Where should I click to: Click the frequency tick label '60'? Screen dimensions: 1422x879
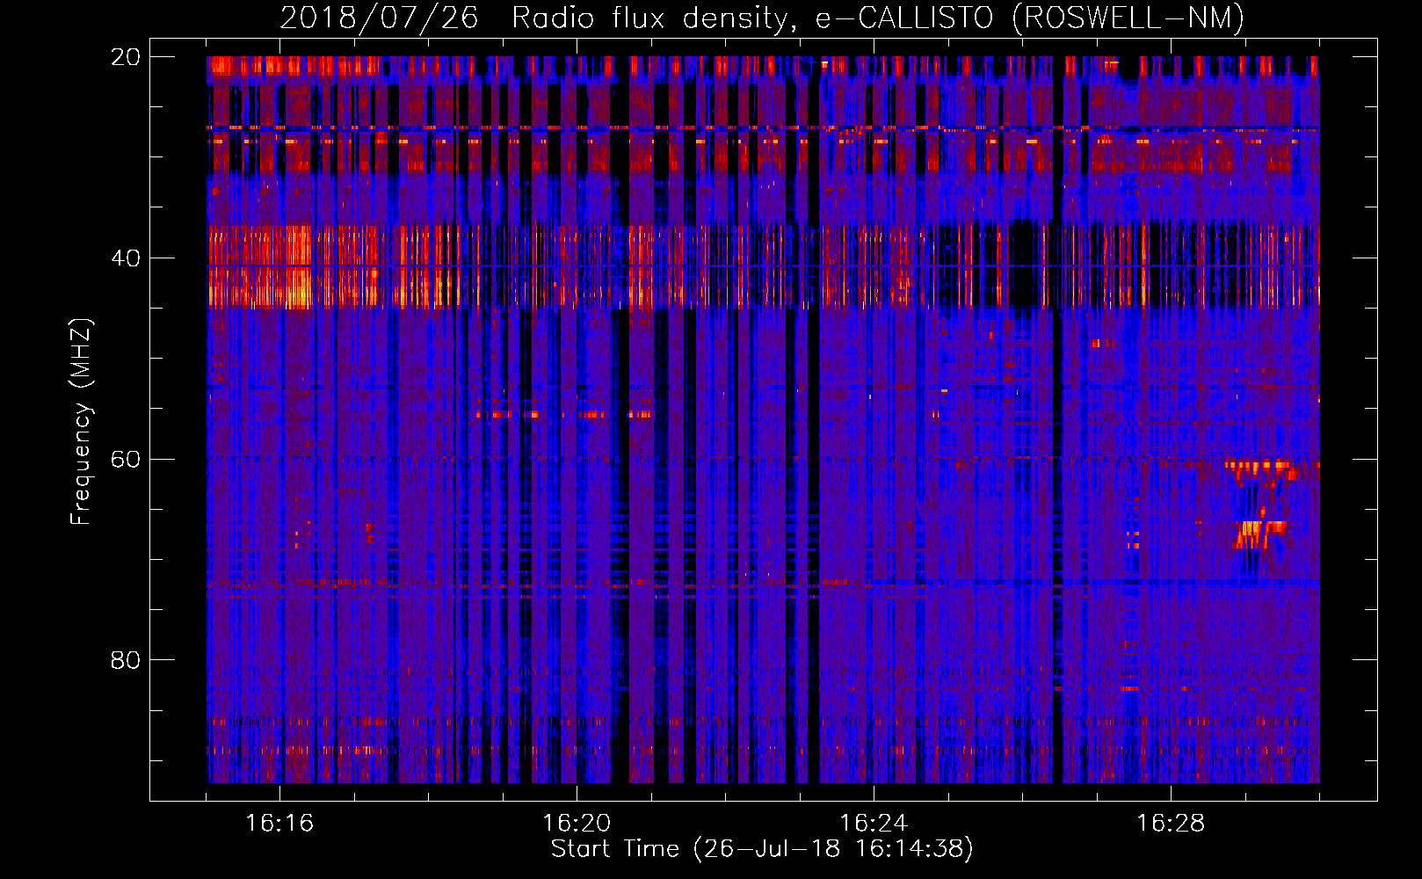click(x=126, y=460)
